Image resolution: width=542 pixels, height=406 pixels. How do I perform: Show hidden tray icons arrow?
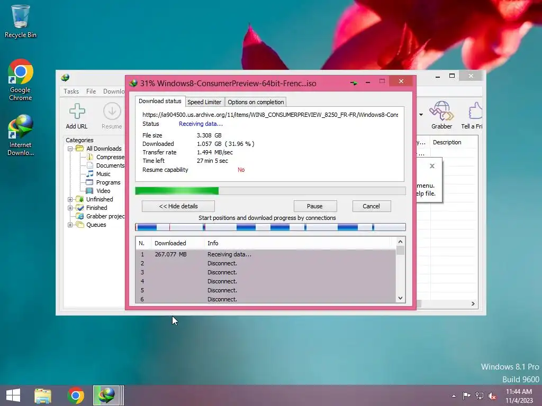454,396
